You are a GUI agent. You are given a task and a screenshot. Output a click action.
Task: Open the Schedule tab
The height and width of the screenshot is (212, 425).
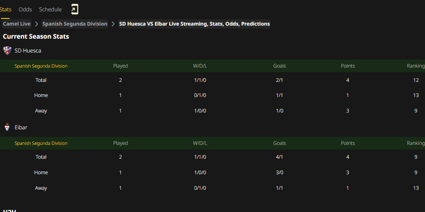click(x=50, y=10)
